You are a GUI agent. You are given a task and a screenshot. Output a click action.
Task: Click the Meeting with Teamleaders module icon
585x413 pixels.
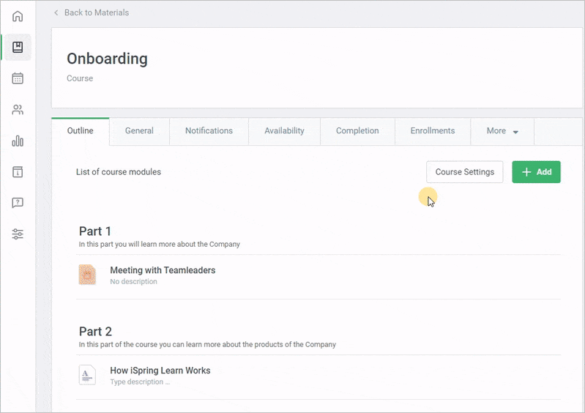pyautogui.click(x=87, y=275)
